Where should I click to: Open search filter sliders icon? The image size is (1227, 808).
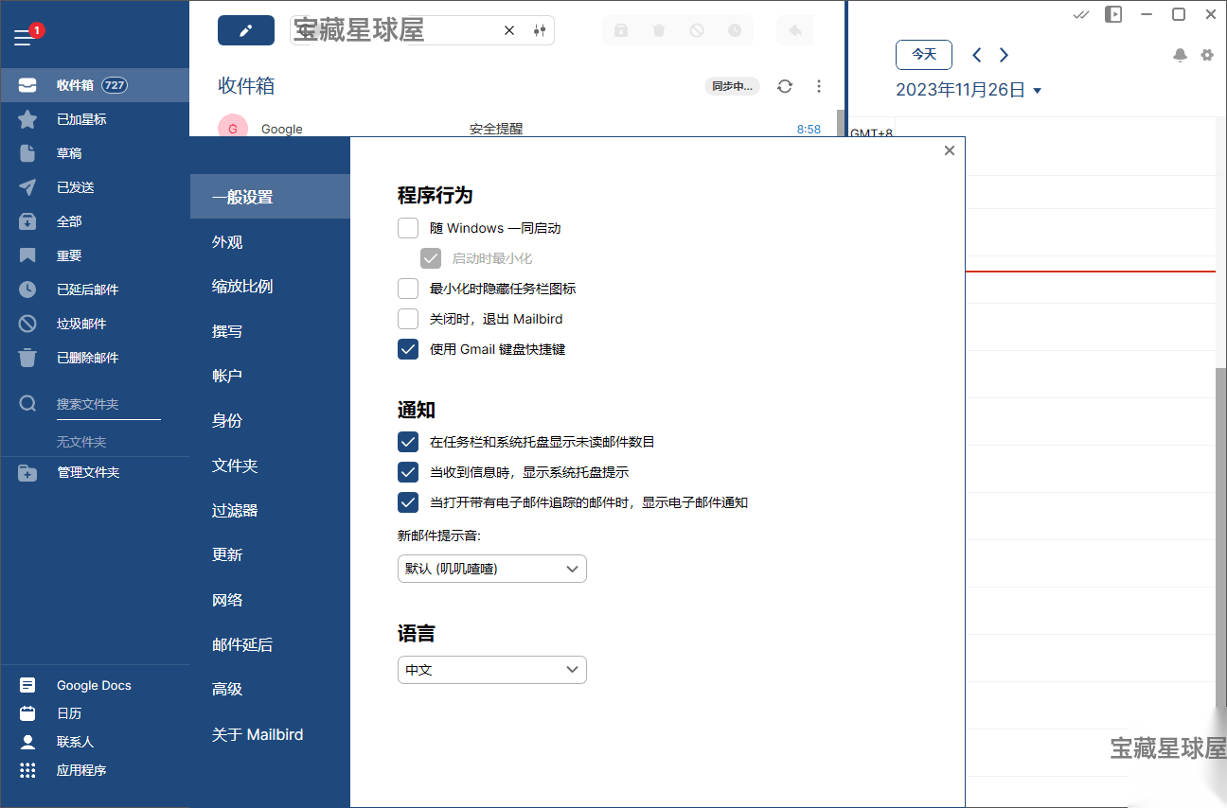[540, 30]
